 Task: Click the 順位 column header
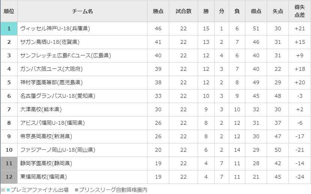pos(9,11)
